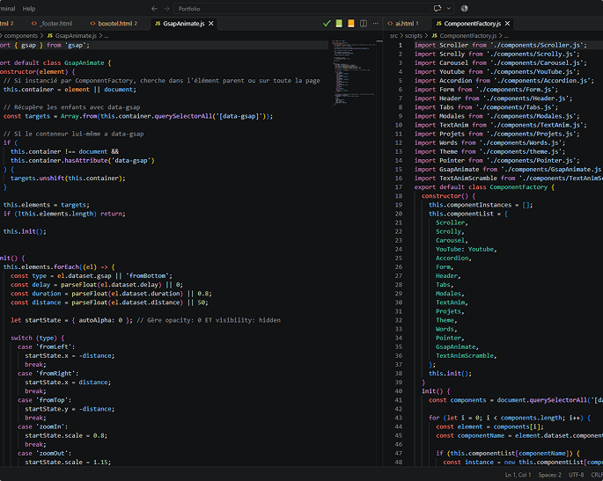Click the Ln 1, Col 1 status item
The width and height of the screenshot is (603, 481).
[518, 475]
